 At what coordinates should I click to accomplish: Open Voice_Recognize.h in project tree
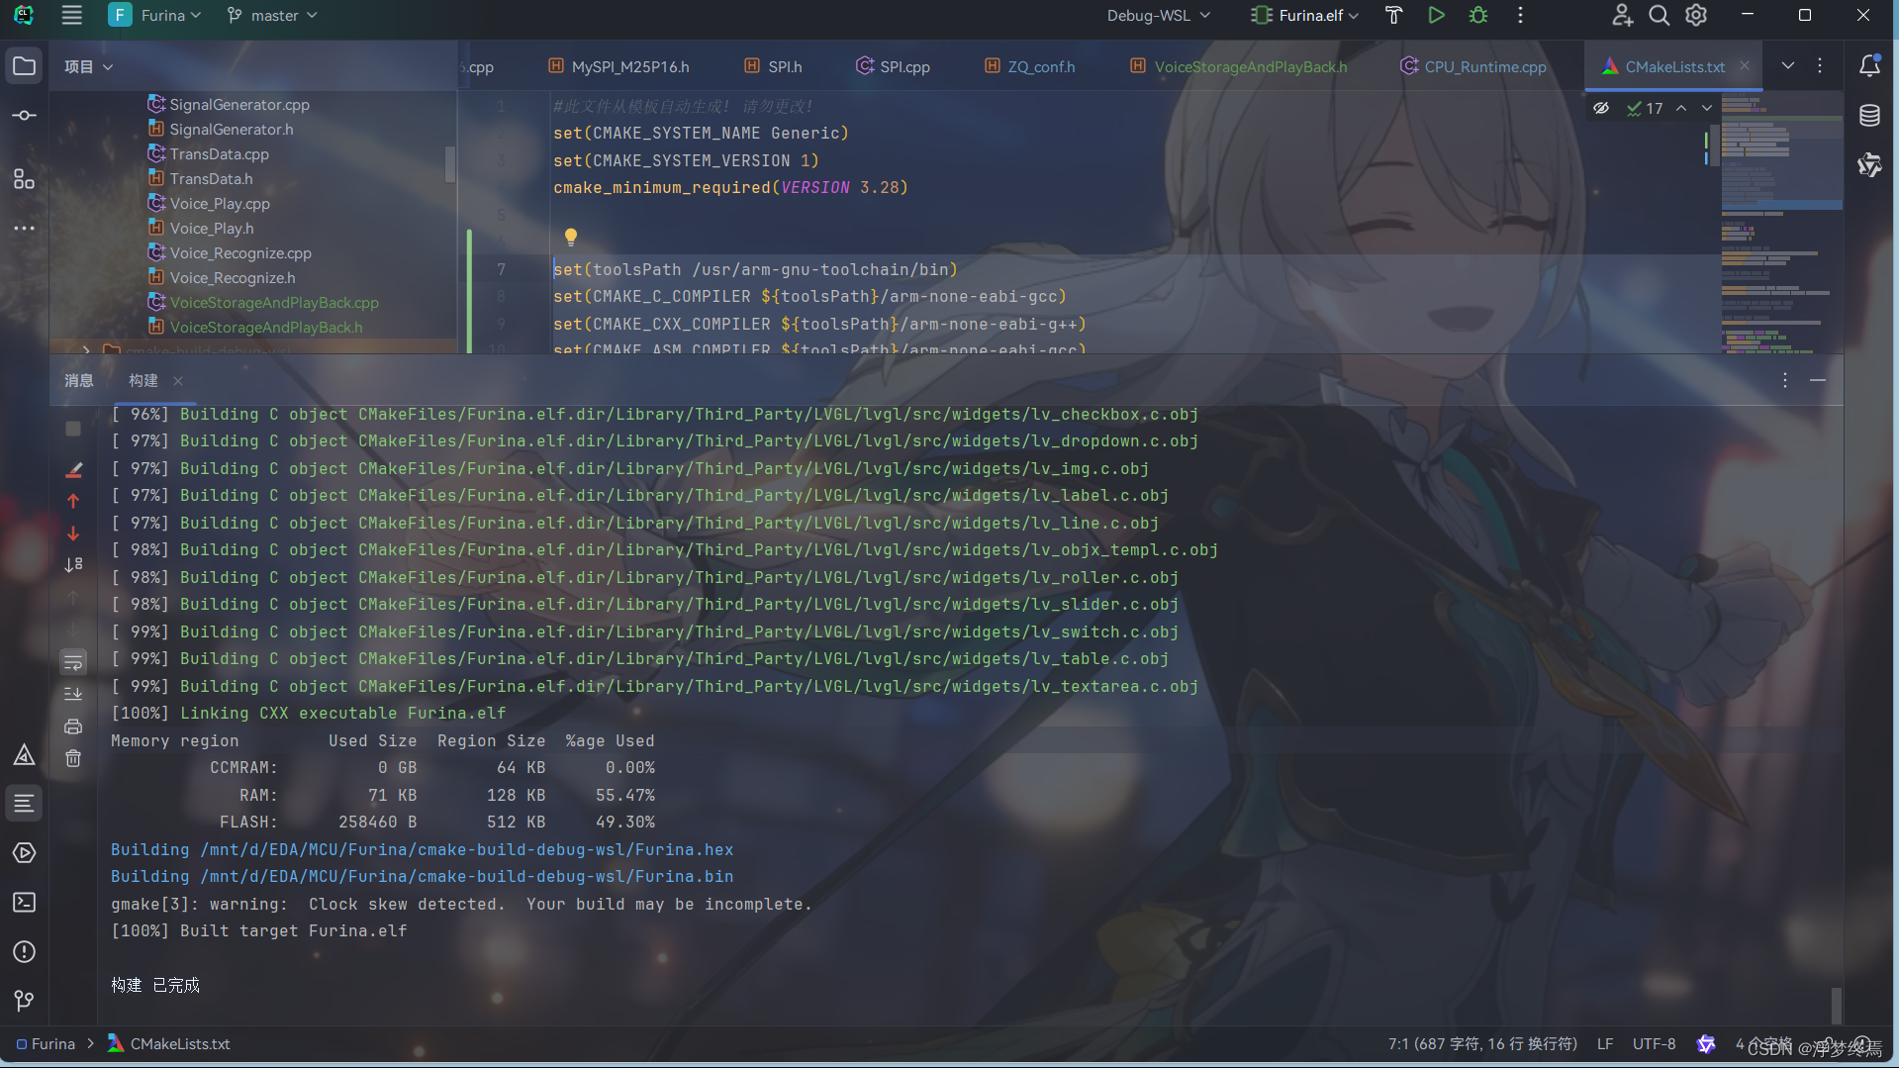(233, 277)
